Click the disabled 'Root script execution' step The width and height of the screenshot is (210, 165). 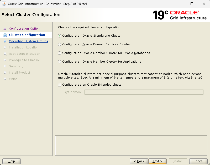click(x=24, y=54)
